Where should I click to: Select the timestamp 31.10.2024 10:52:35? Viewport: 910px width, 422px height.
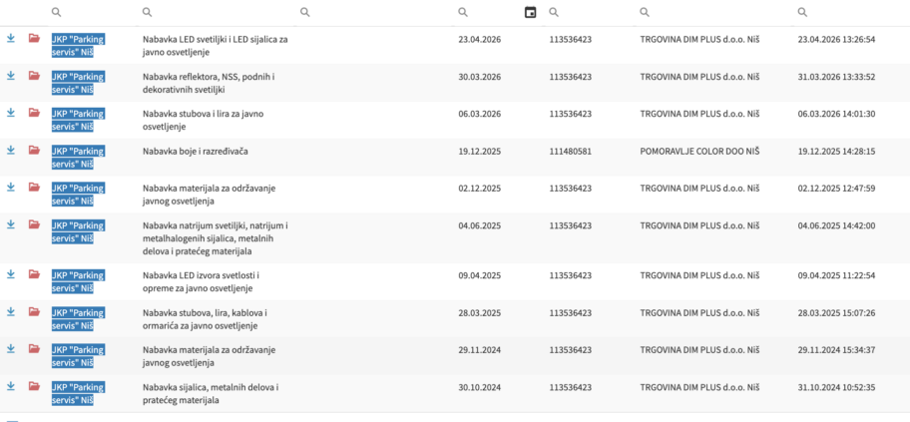(836, 387)
